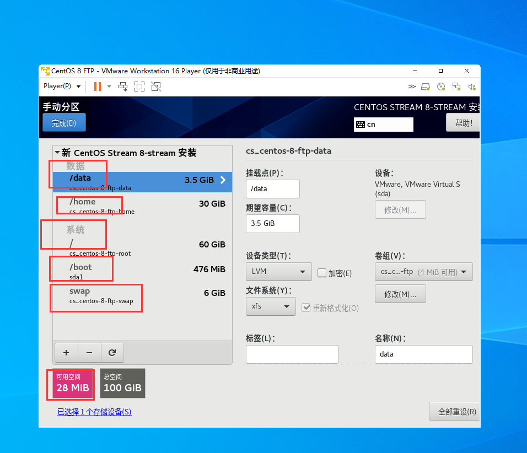Viewport: 527px width, 453px height.
Task: Open the 文件系统 xfs dropdown
Action: [x=271, y=306]
